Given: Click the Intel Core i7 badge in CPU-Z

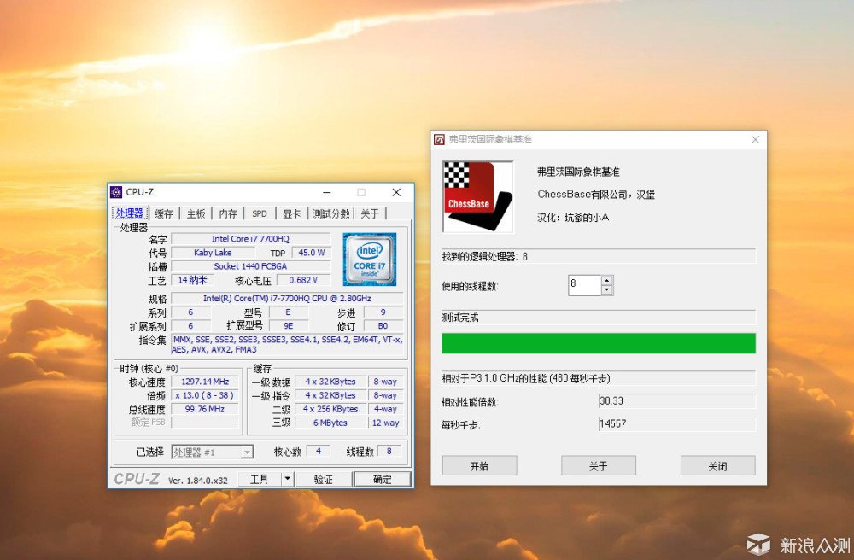Looking at the screenshot, I should pyautogui.click(x=368, y=260).
